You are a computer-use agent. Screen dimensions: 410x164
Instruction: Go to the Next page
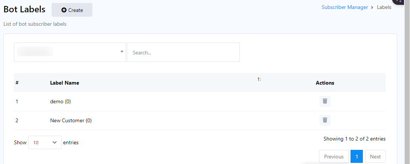click(x=375, y=157)
